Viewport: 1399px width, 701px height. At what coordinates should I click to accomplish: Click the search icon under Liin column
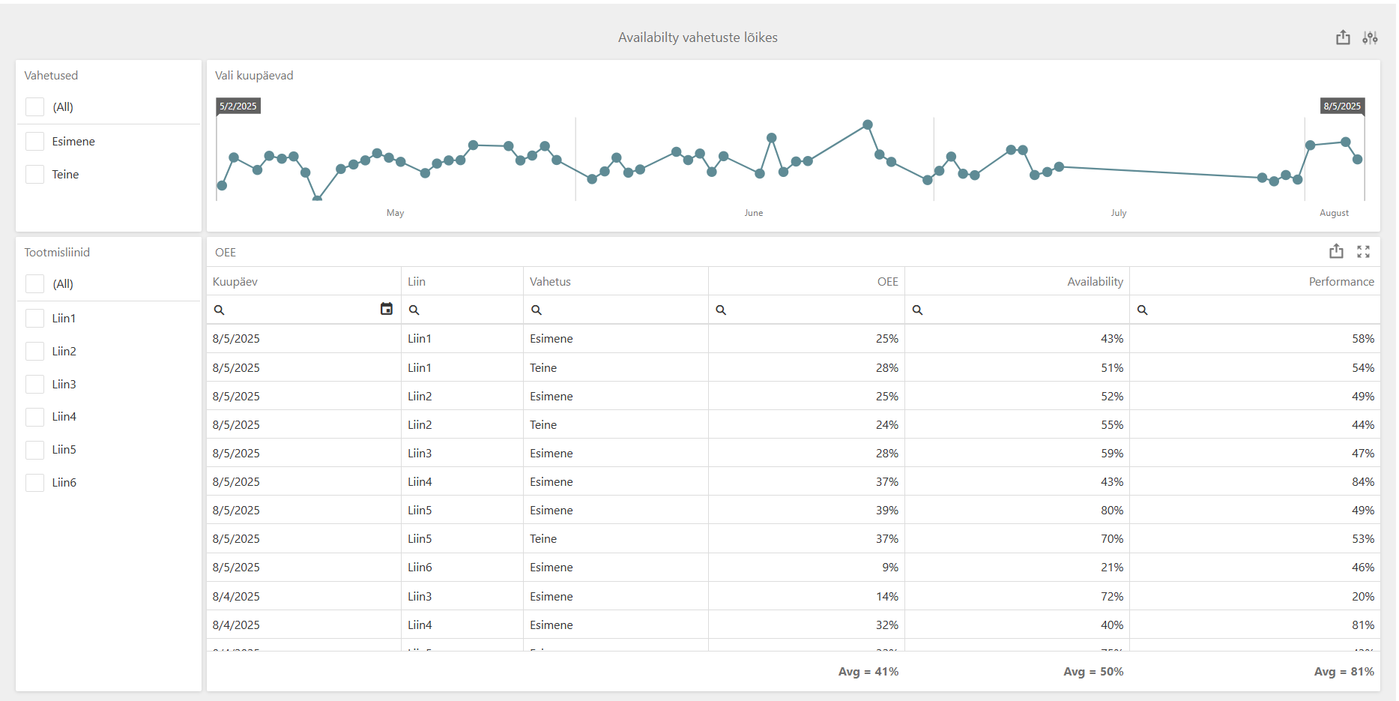point(414,310)
